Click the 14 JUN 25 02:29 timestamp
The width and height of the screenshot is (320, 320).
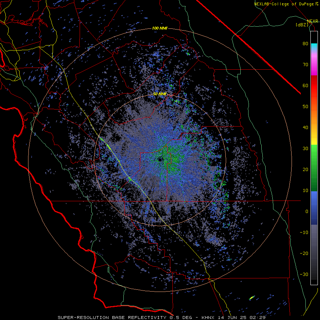point(242,318)
